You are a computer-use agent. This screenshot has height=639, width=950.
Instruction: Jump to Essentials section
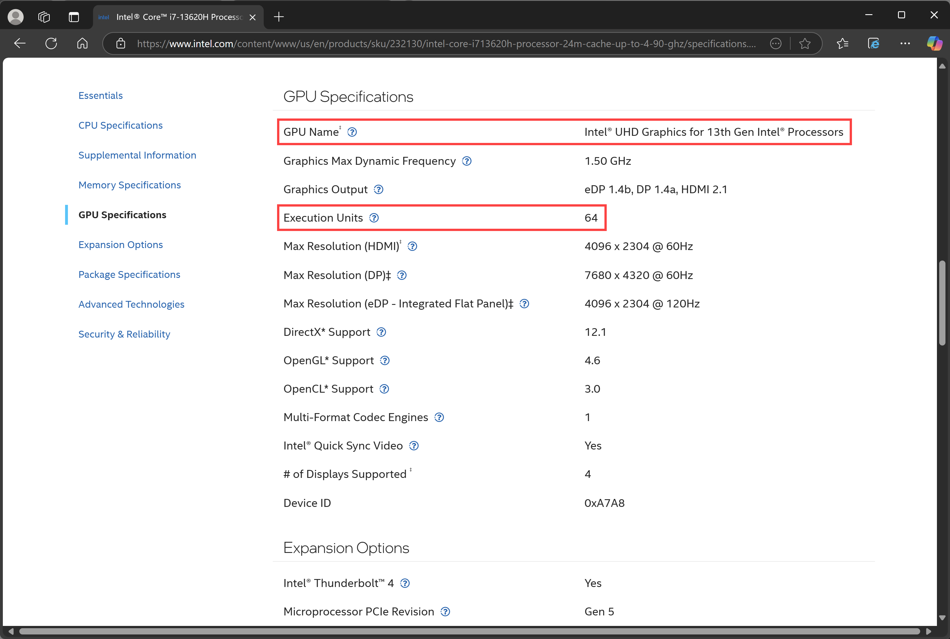(100, 95)
